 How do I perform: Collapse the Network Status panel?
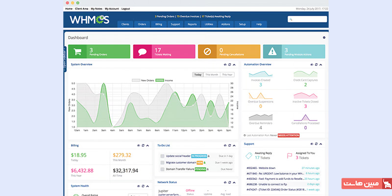pos(234,182)
